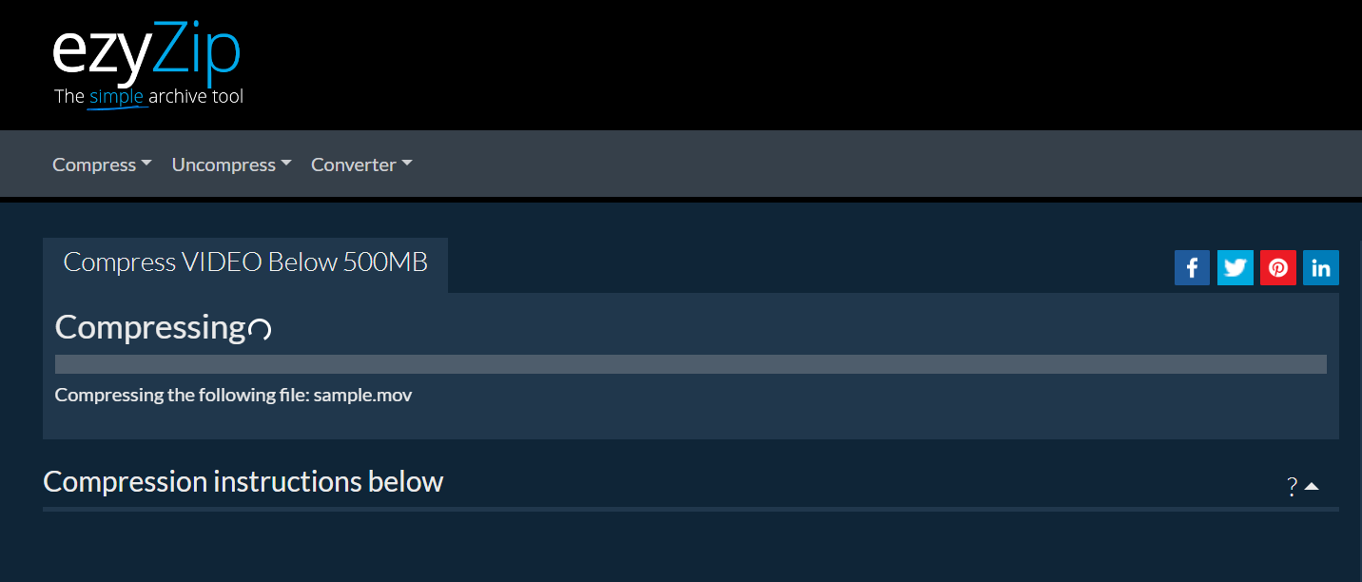
Task: Select the Compress VIDEO Below 500MB tab
Action: coord(245,262)
